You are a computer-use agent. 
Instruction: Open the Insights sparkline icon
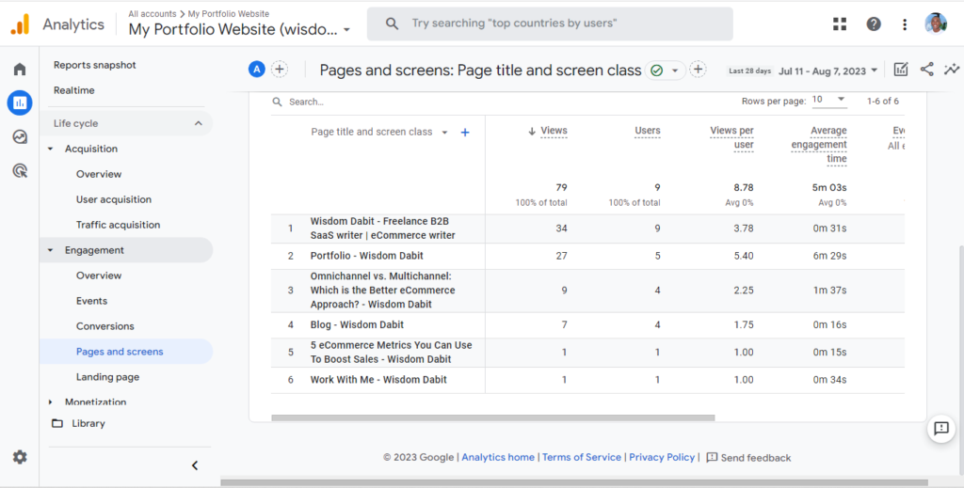[952, 70]
